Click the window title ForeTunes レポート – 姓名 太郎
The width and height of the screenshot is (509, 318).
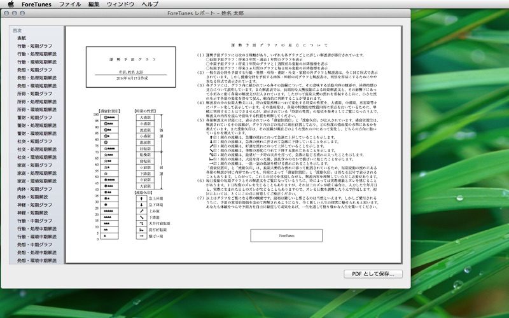point(206,13)
